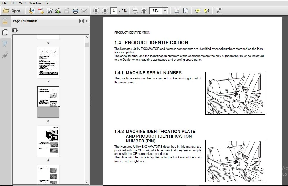288x186 pixels.
Task: Click the serial number excavator illustration
Action: [x=235, y=93]
